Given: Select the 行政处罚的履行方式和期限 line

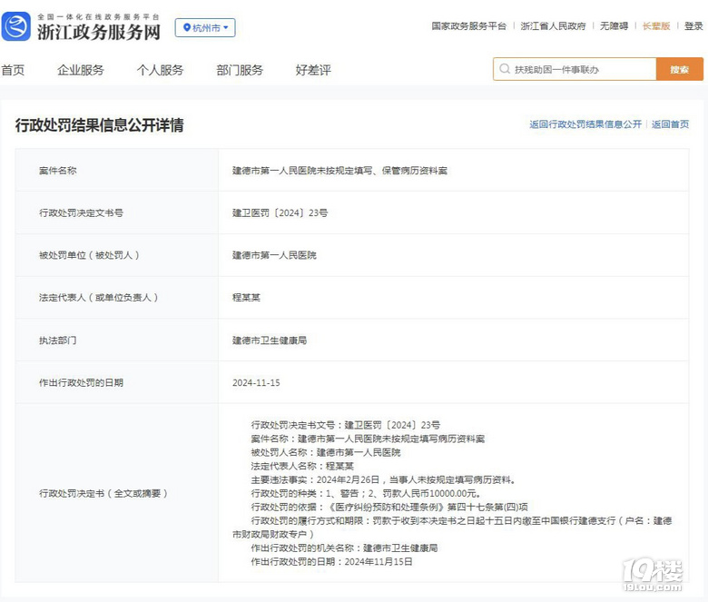Looking at the screenshot, I should (x=452, y=527).
